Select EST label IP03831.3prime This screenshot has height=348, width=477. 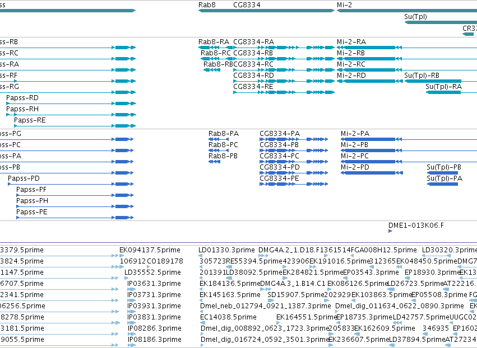pyautogui.click(x=154, y=318)
